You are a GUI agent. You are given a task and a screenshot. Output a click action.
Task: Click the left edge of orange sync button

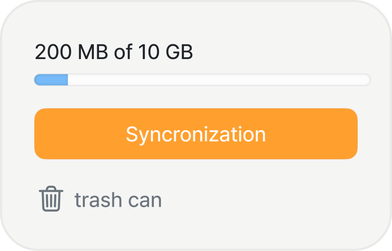pos(39,134)
